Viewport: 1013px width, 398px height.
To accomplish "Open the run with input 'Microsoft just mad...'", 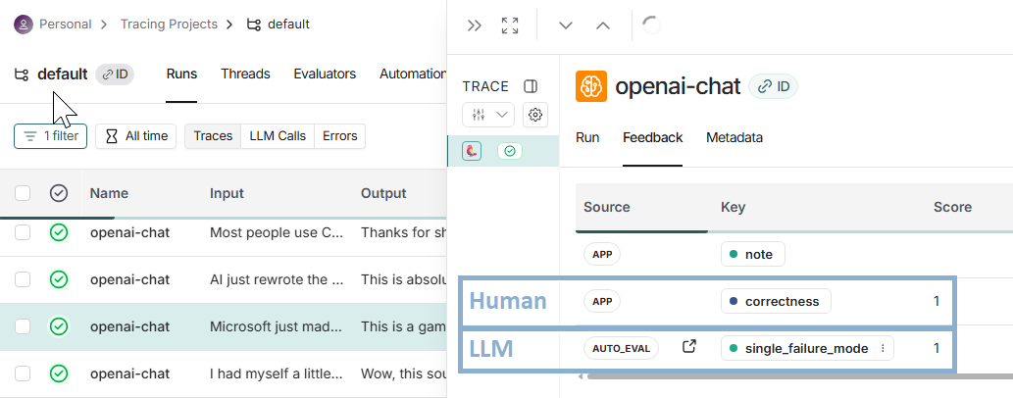I will point(277,327).
